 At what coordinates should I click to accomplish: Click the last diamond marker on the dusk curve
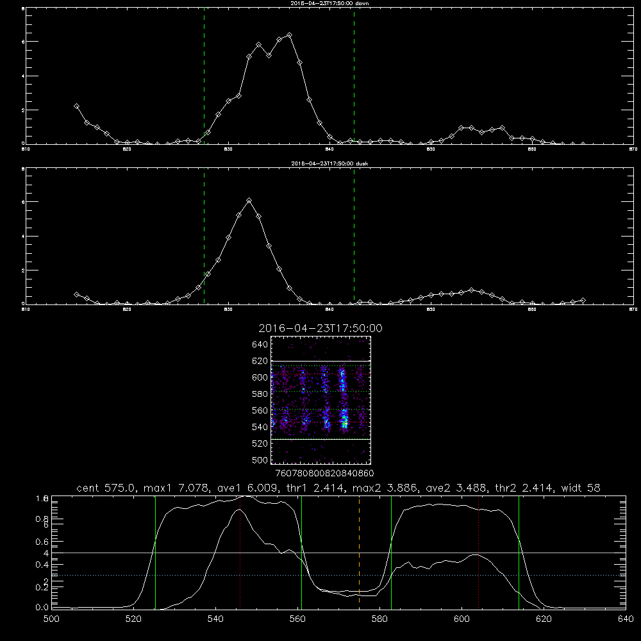[583, 301]
